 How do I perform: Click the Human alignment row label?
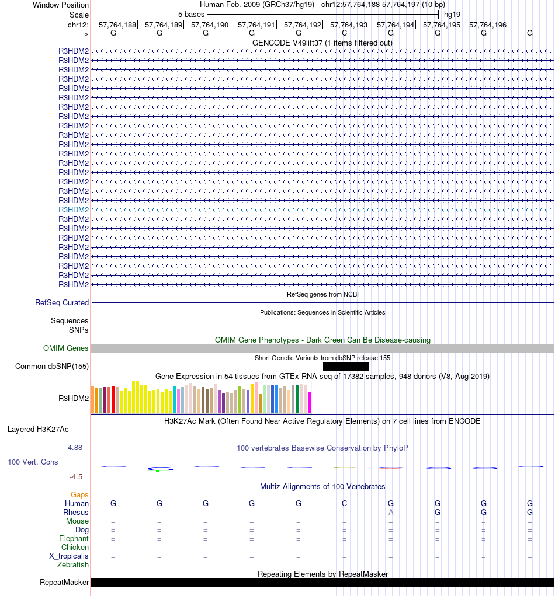77,503
